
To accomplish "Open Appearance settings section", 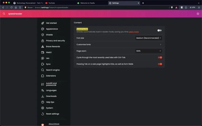I will coord(52,29).
